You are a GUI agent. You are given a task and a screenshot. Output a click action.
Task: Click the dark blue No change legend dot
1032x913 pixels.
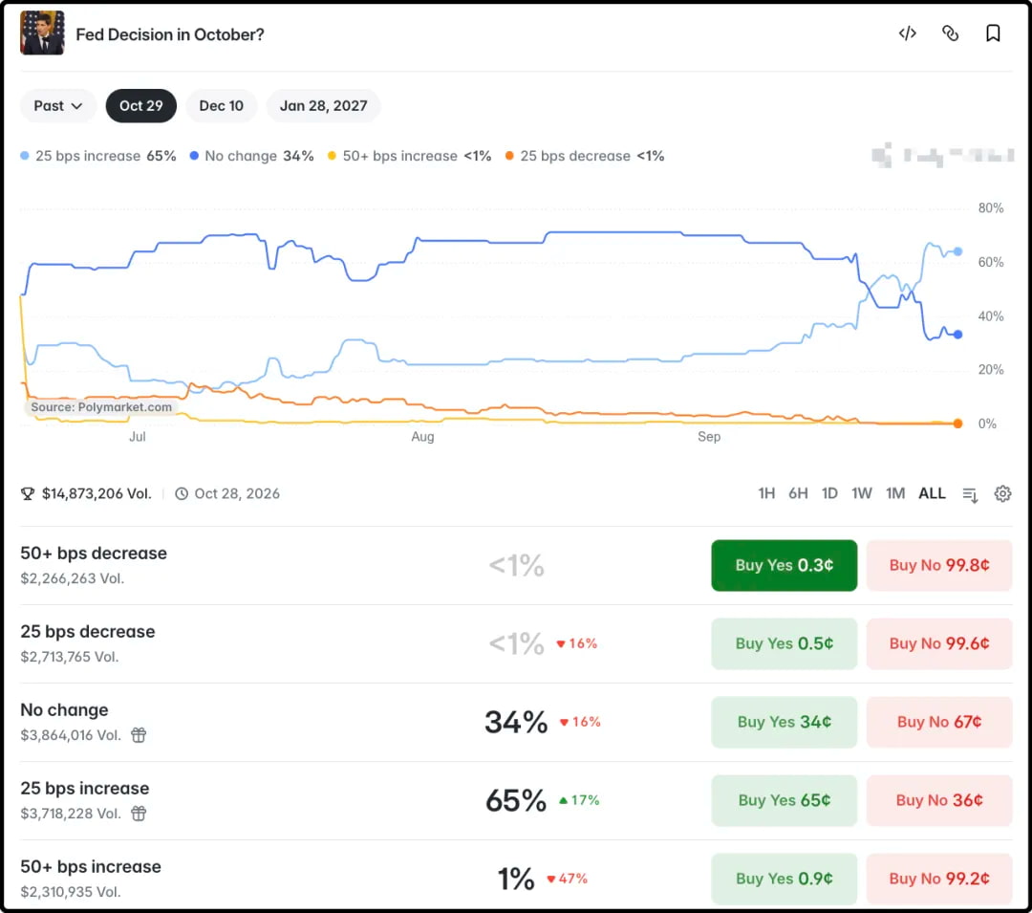194,156
